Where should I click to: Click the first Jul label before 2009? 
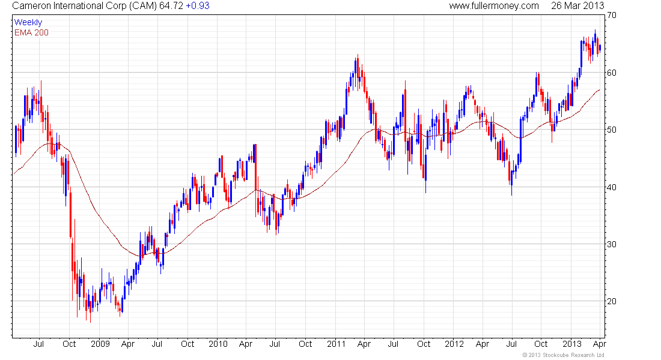click(38, 344)
